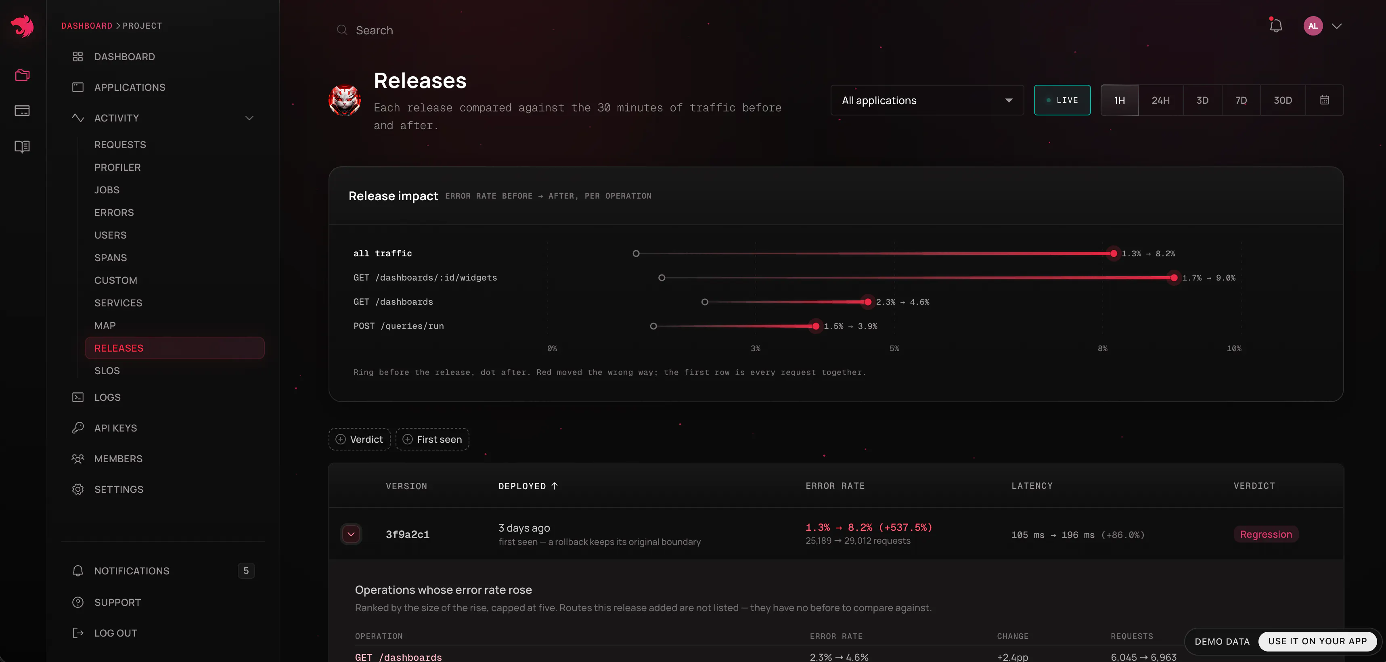Add a First seen filter
The width and height of the screenshot is (1386, 662).
(x=432, y=439)
